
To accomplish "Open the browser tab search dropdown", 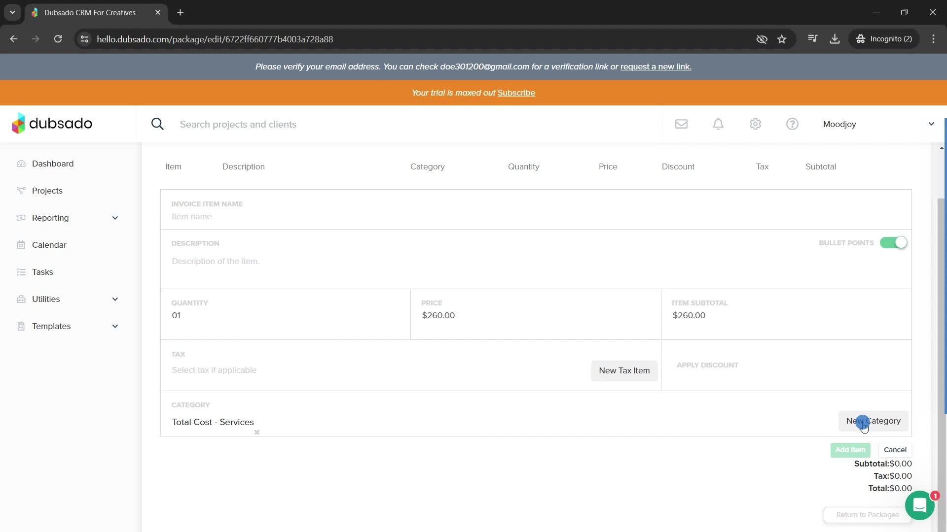I will pos(12,12).
